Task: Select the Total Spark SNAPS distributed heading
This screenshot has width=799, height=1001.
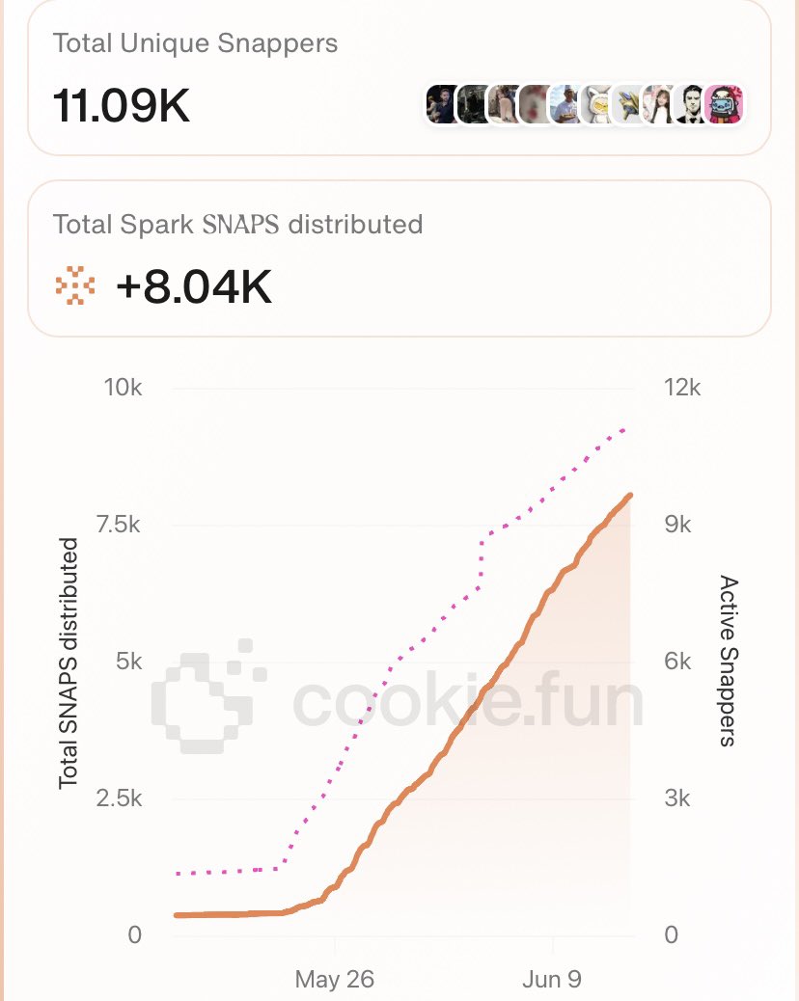Action: (x=237, y=225)
